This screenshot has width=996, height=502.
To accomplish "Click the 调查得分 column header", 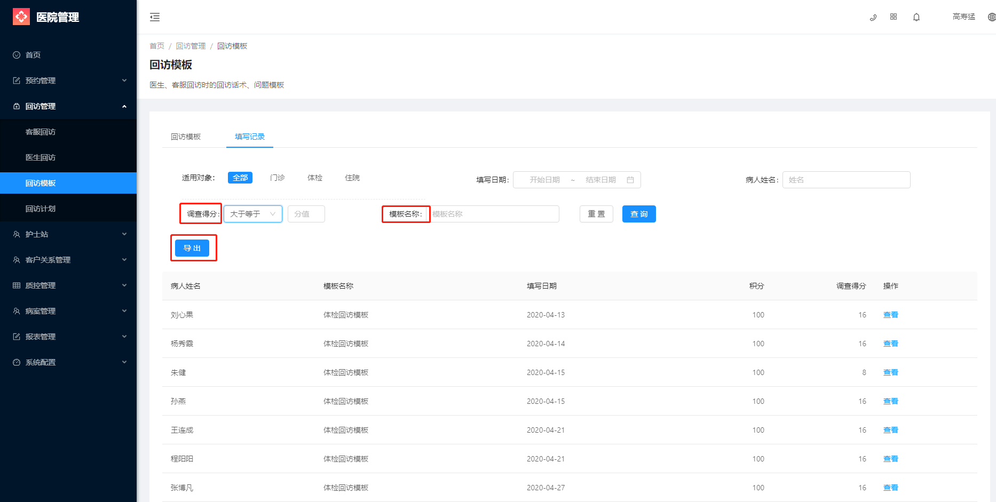I will tap(851, 286).
